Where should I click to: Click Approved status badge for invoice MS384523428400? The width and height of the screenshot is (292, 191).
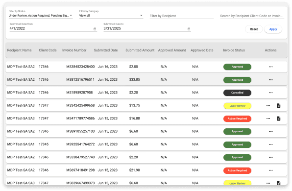[237, 67]
